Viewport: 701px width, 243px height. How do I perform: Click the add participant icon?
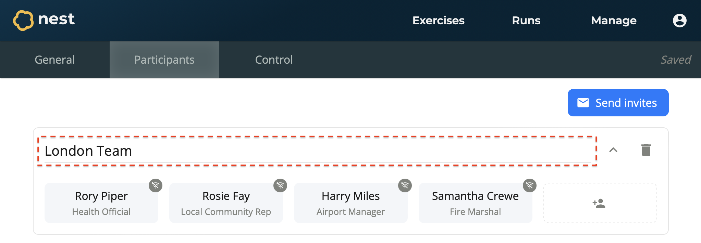(599, 203)
